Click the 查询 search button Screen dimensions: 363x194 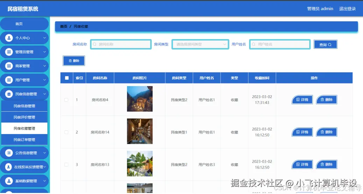[325, 45]
